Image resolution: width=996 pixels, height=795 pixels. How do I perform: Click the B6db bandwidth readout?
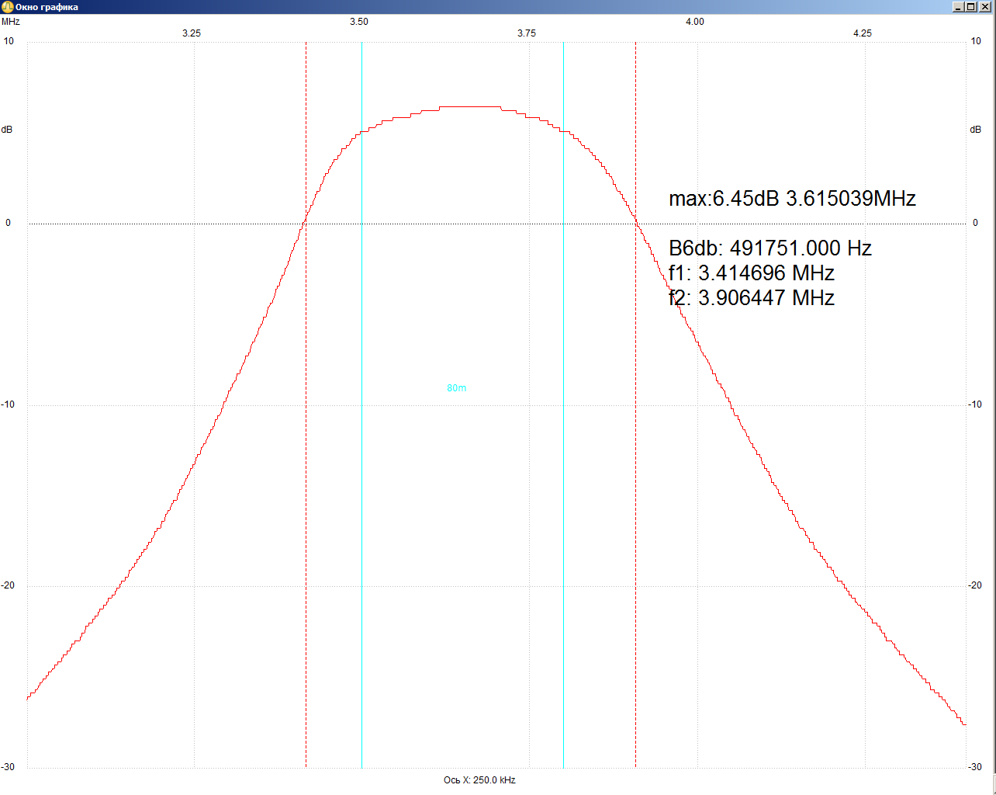coord(769,248)
